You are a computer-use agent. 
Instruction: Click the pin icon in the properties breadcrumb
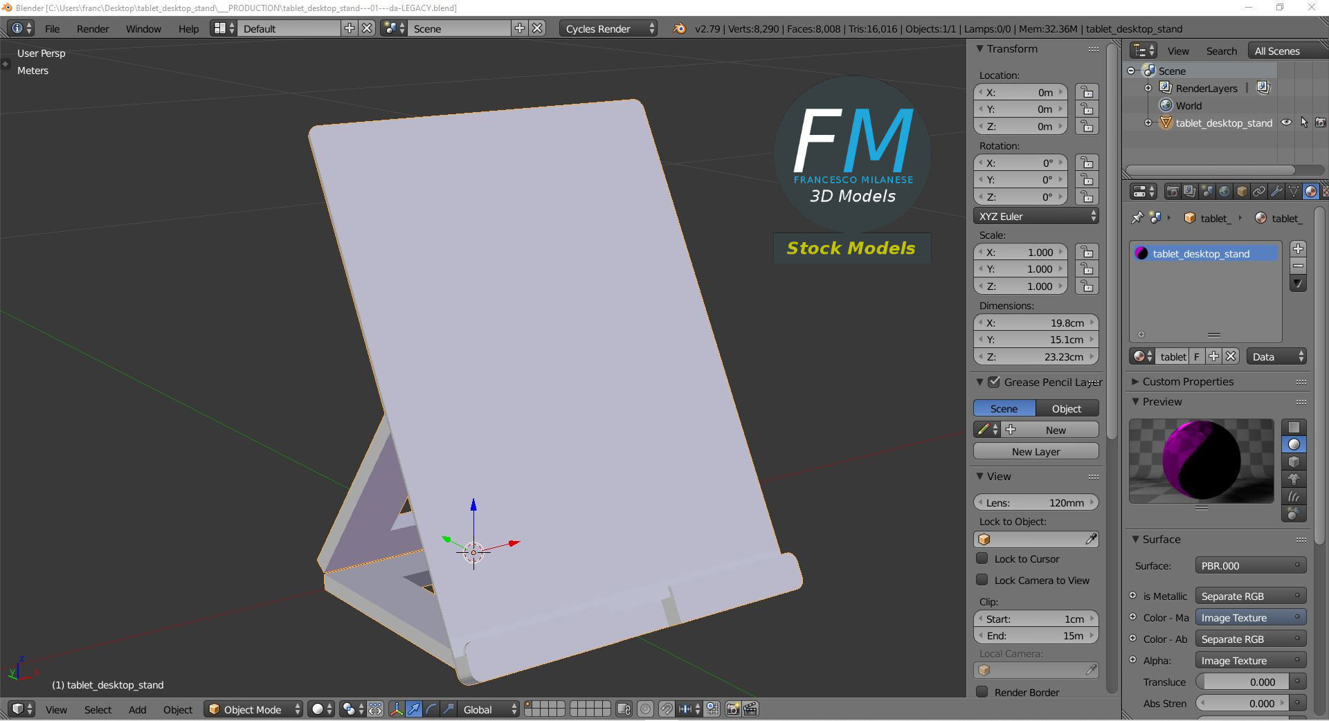[x=1137, y=218]
